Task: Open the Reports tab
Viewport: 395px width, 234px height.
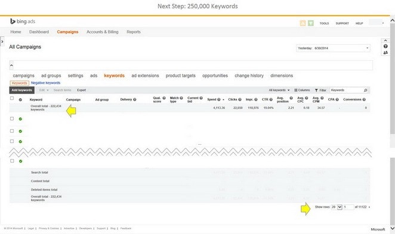Action: 134,32
